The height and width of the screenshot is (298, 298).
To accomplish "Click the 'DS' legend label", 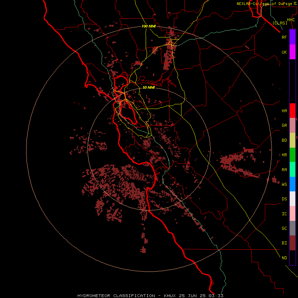I will (x=284, y=199).
